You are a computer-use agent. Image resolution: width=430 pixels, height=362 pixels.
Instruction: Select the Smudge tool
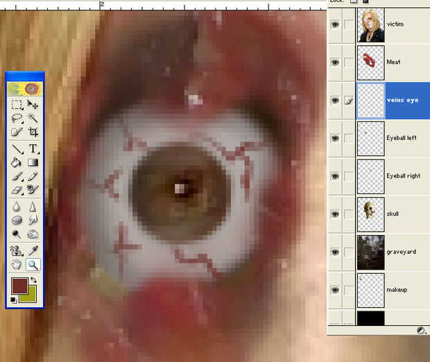tap(33, 221)
